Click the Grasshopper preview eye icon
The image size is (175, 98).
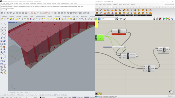(x=121, y=19)
